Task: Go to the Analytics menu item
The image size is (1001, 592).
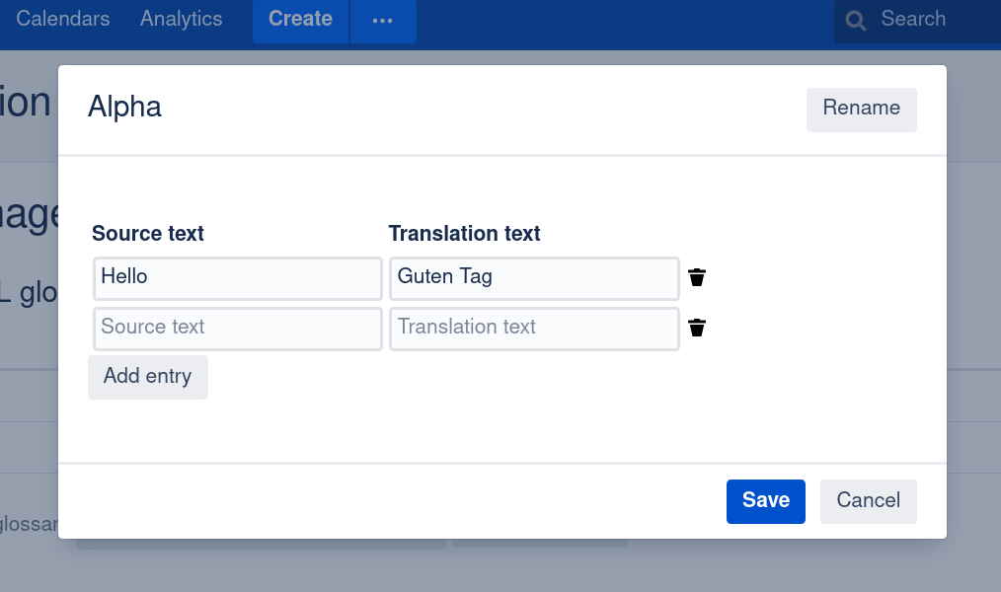Action: 182,19
